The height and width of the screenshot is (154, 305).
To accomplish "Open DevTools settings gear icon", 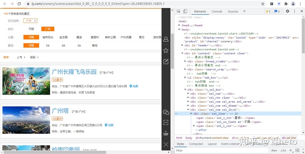I will pyautogui.click(x=288, y=11).
